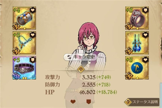Select the +5 red ring equipment slot
This screenshot has height=108, width=162.
(x=137, y=18)
